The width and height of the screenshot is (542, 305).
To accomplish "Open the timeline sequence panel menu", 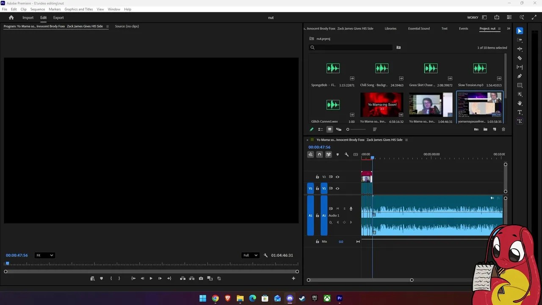I will (x=406, y=140).
